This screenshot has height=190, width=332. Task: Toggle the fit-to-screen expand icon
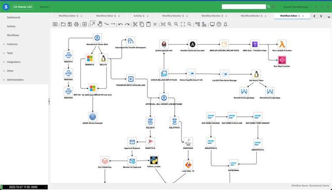(x=183, y=24)
